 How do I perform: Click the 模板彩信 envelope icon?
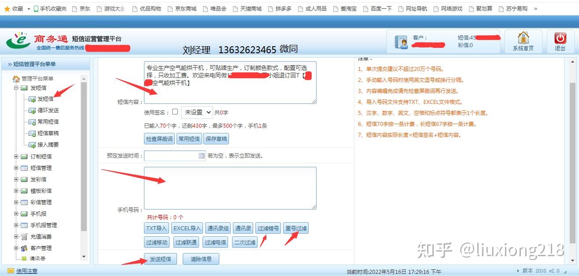coord(24,191)
